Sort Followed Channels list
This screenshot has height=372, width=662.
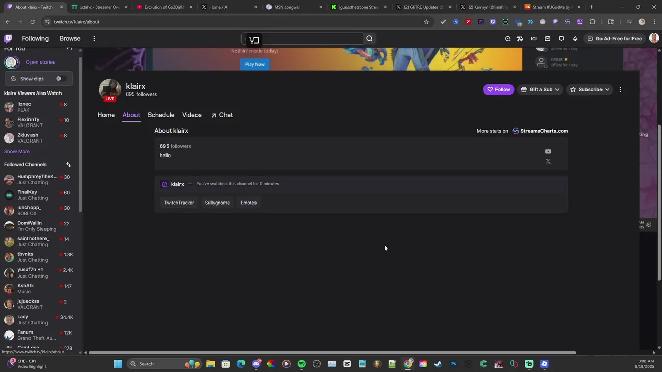click(68, 165)
